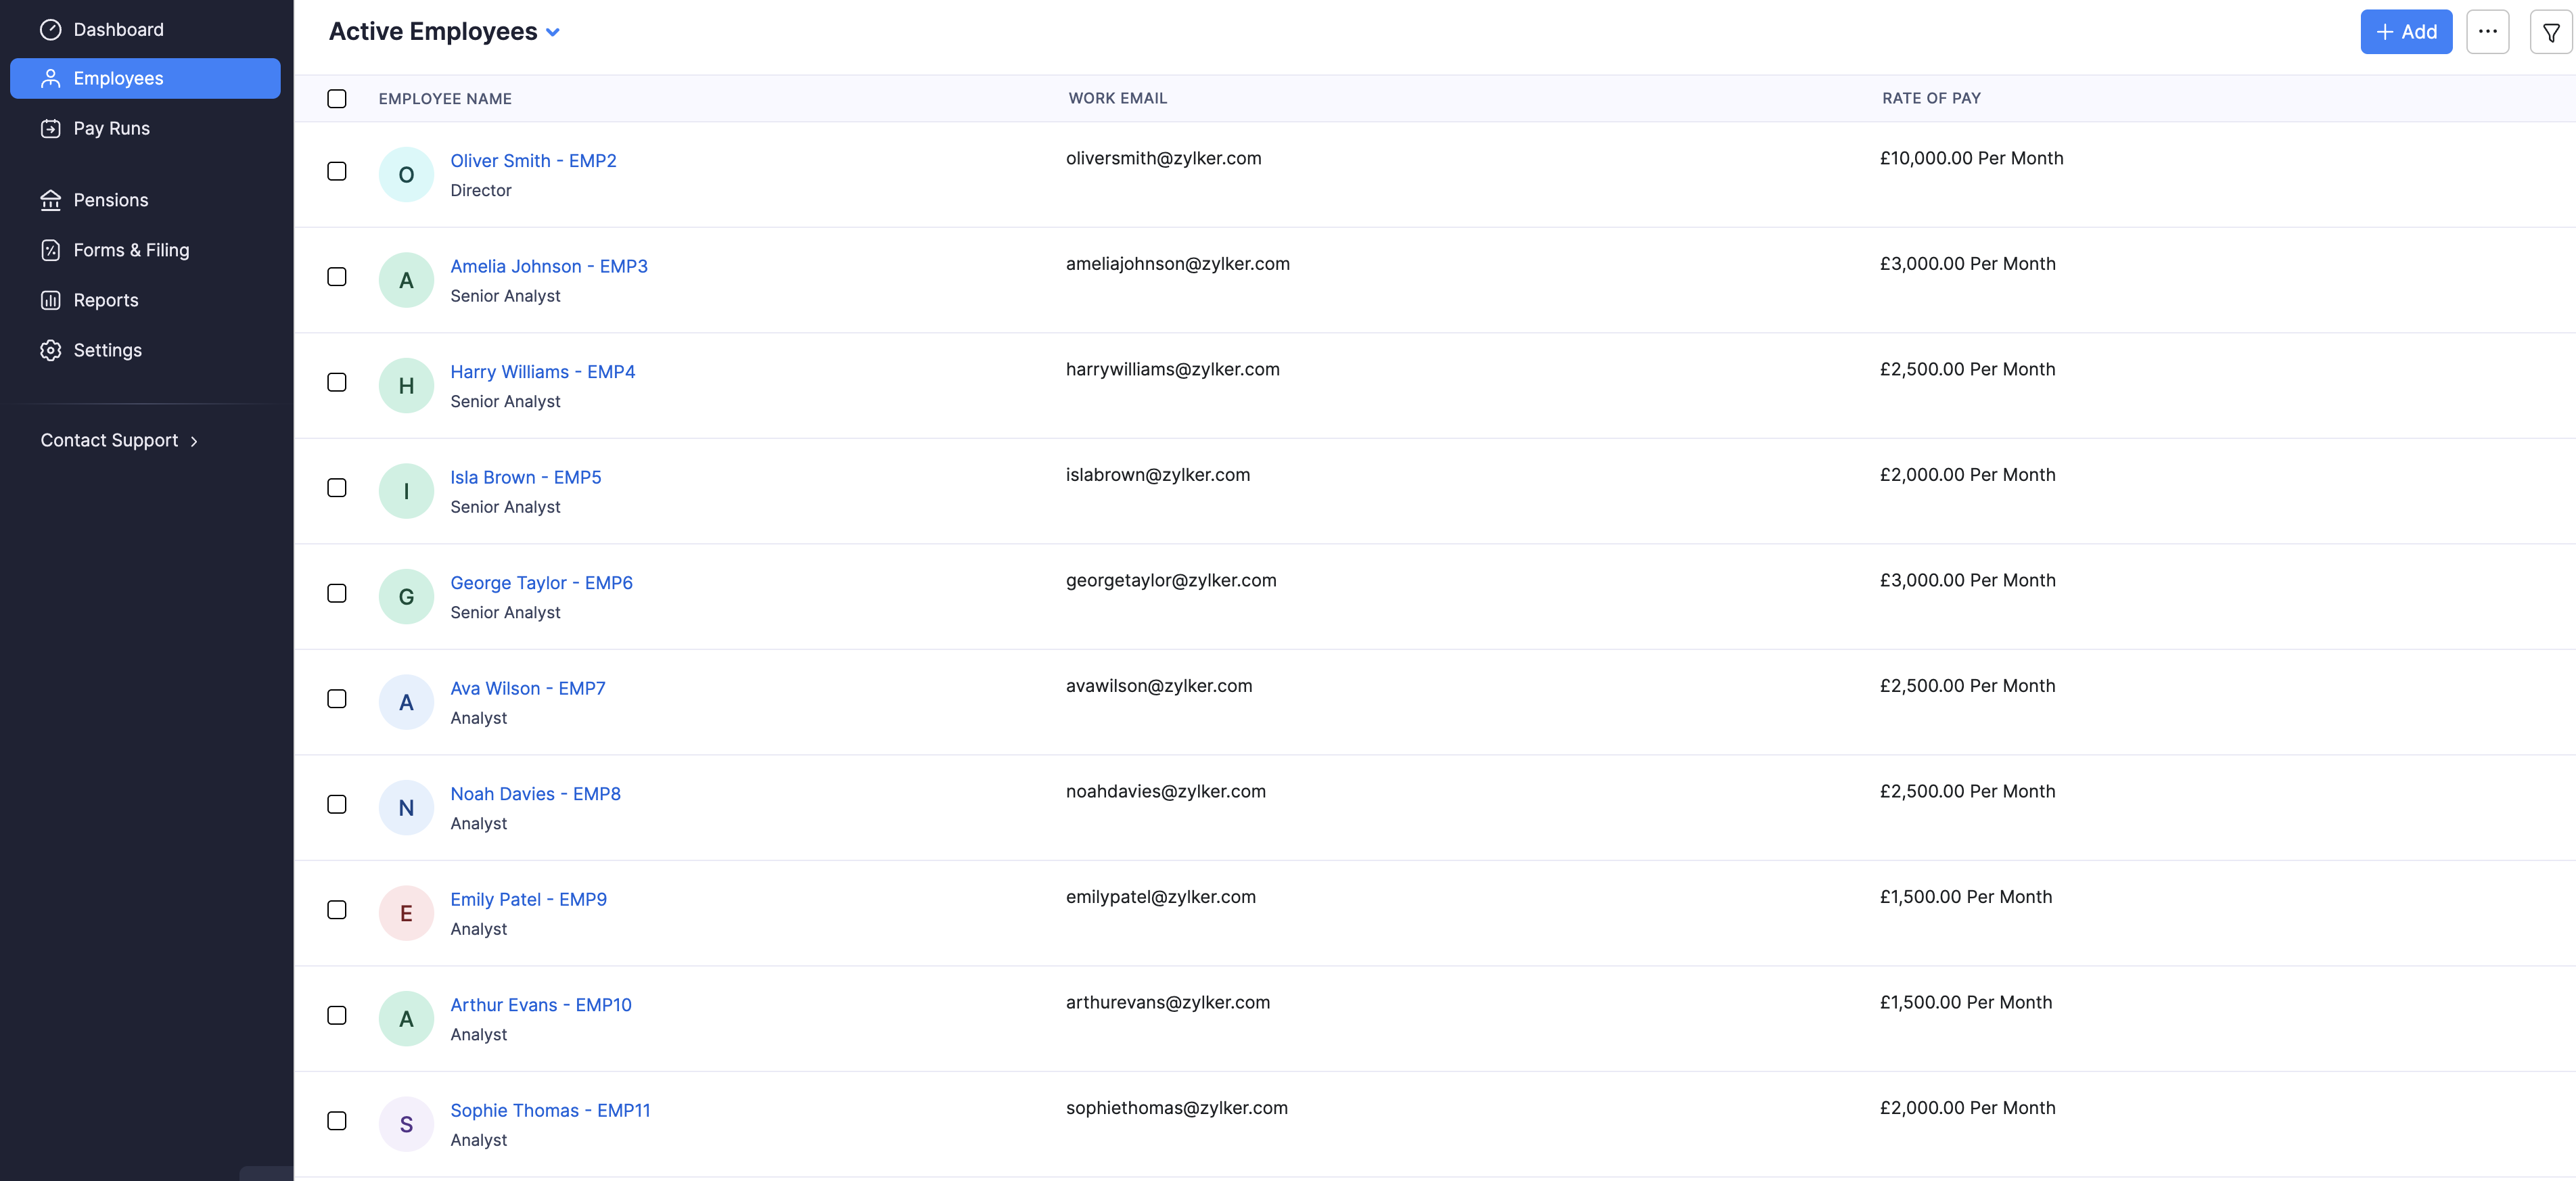The image size is (2576, 1181).
Task: Check the box for Amelia Johnson
Action: [x=337, y=277]
